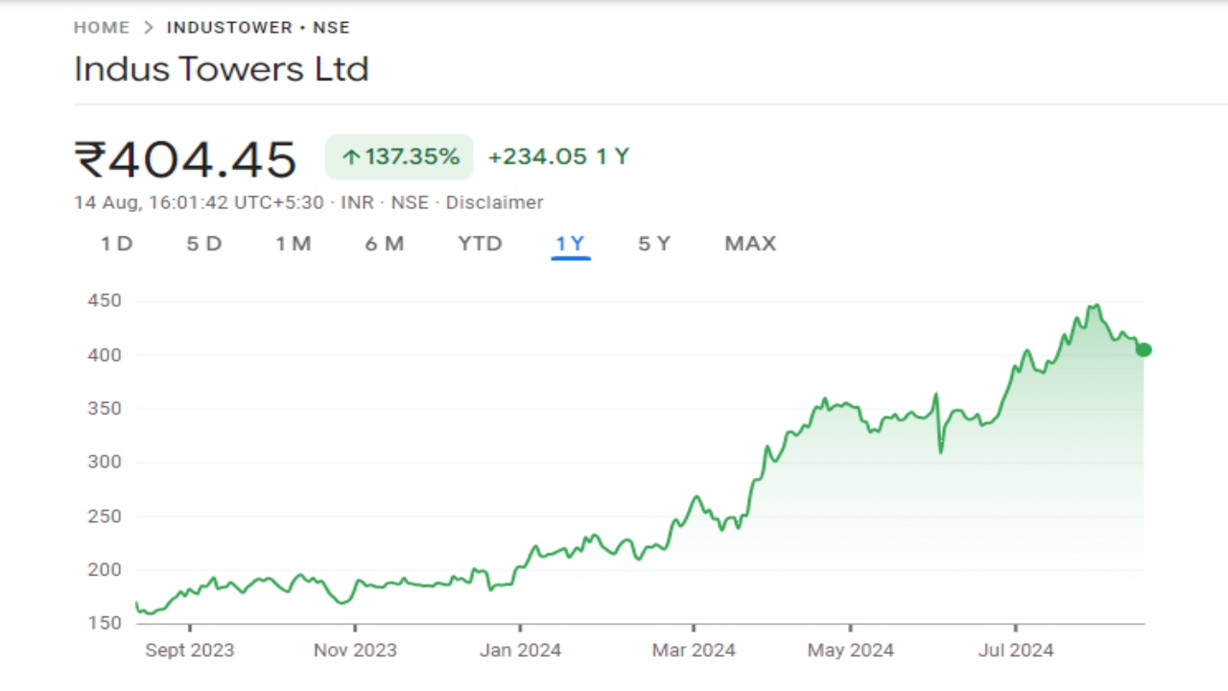Click the 450 y-axis value
Viewport: 1228px width, 691px height.
pyautogui.click(x=105, y=301)
